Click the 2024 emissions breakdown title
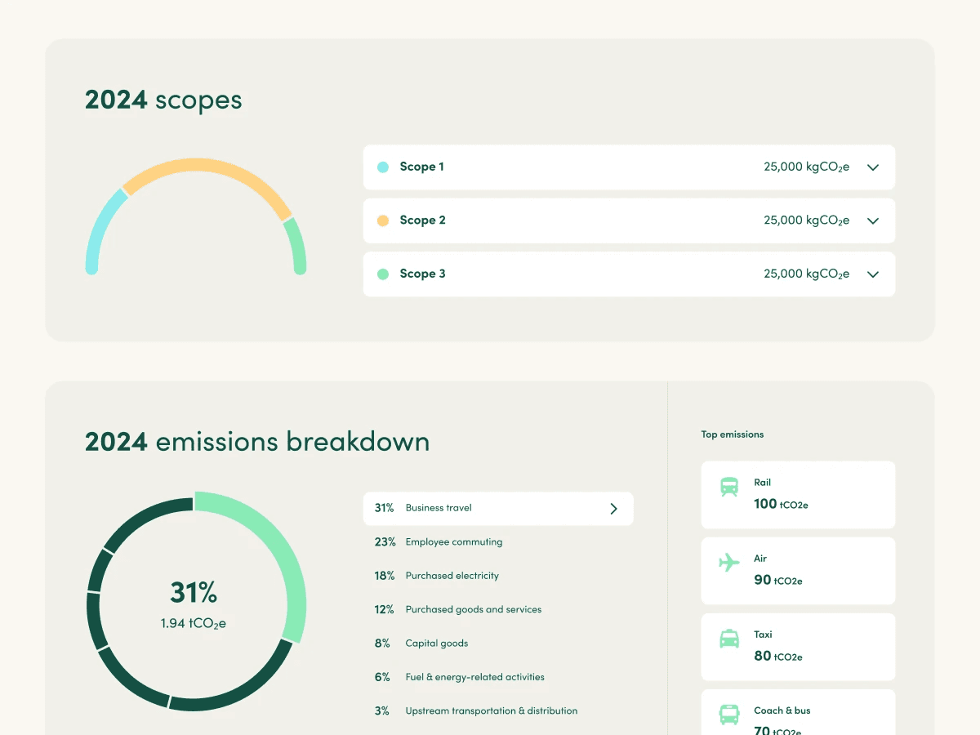Viewport: 980px width, 735px height. [256, 441]
